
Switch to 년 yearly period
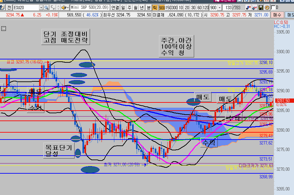[x=142, y=8]
